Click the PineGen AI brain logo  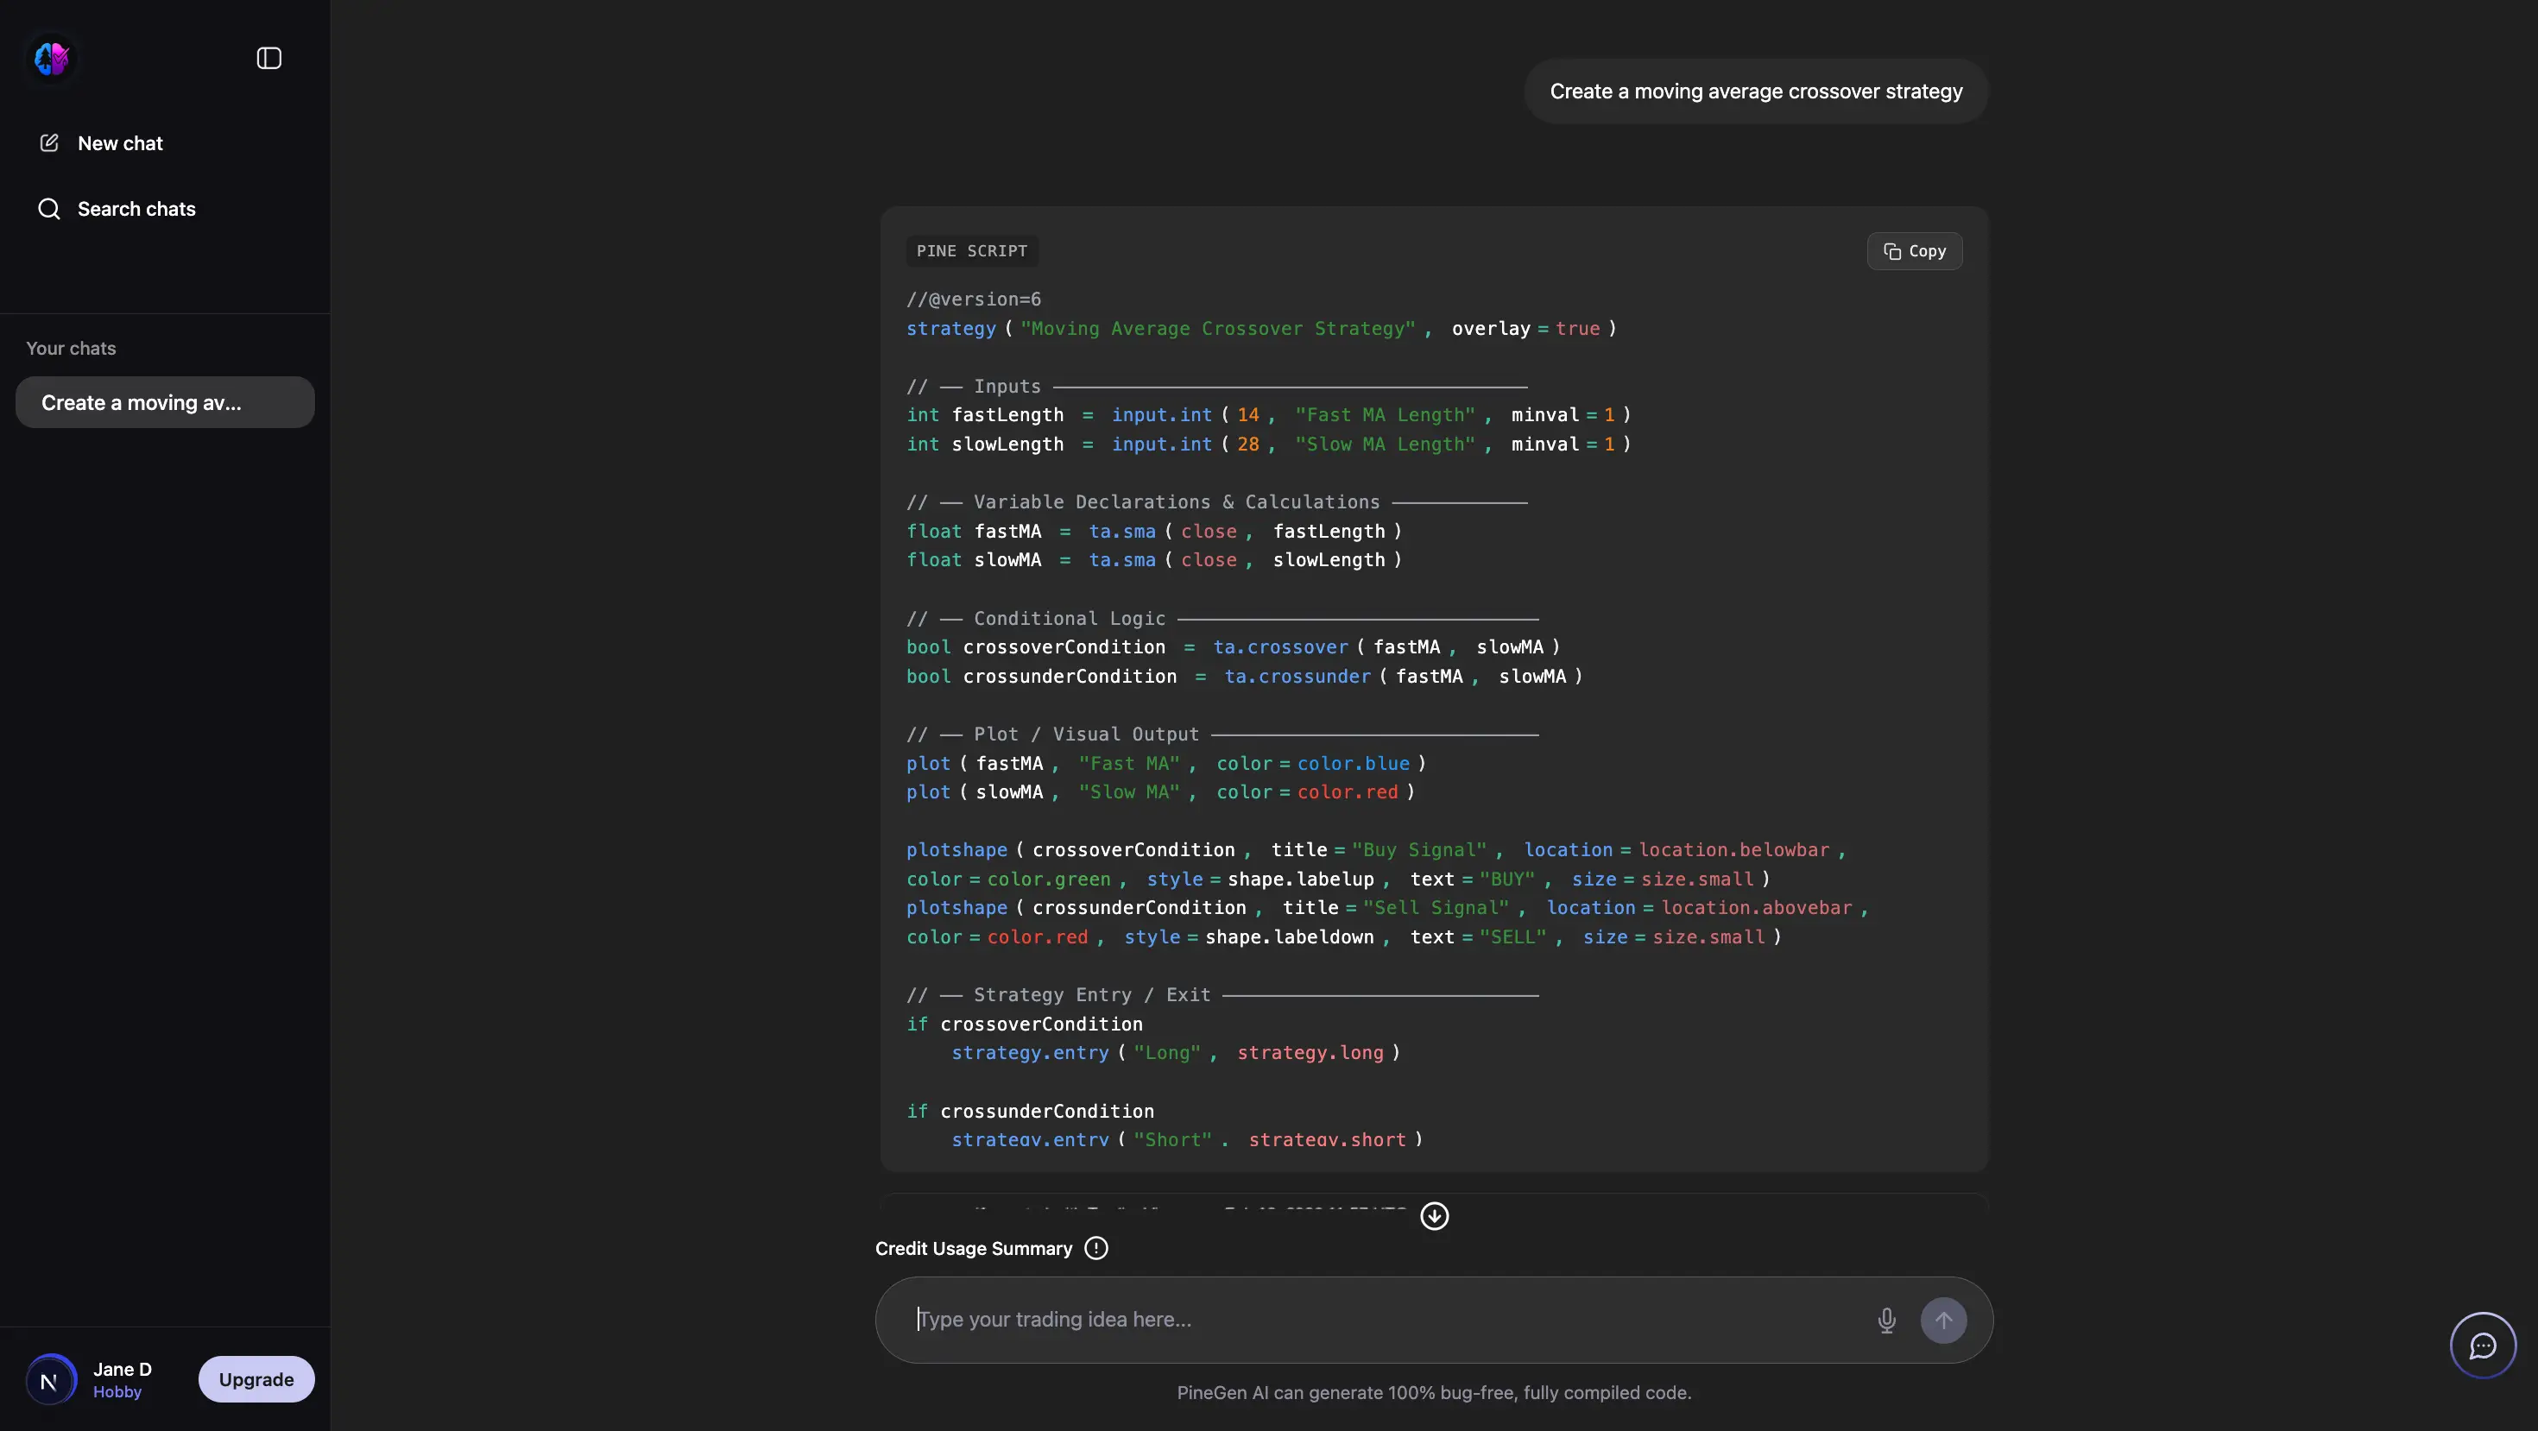pyautogui.click(x=51, y=58)
